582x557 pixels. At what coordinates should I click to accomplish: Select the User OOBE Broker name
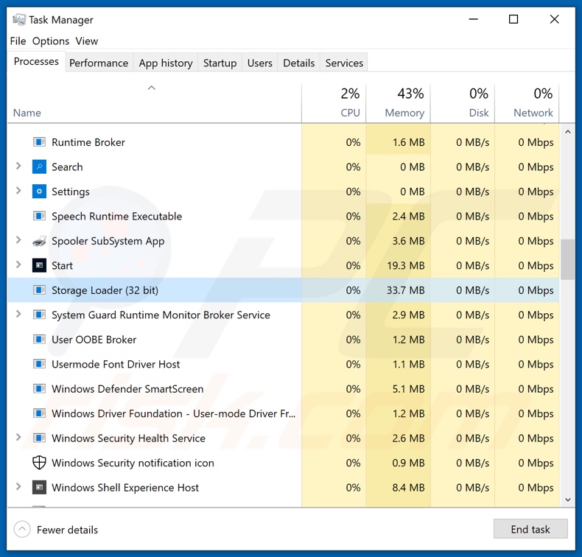click(x=94, y=339)
